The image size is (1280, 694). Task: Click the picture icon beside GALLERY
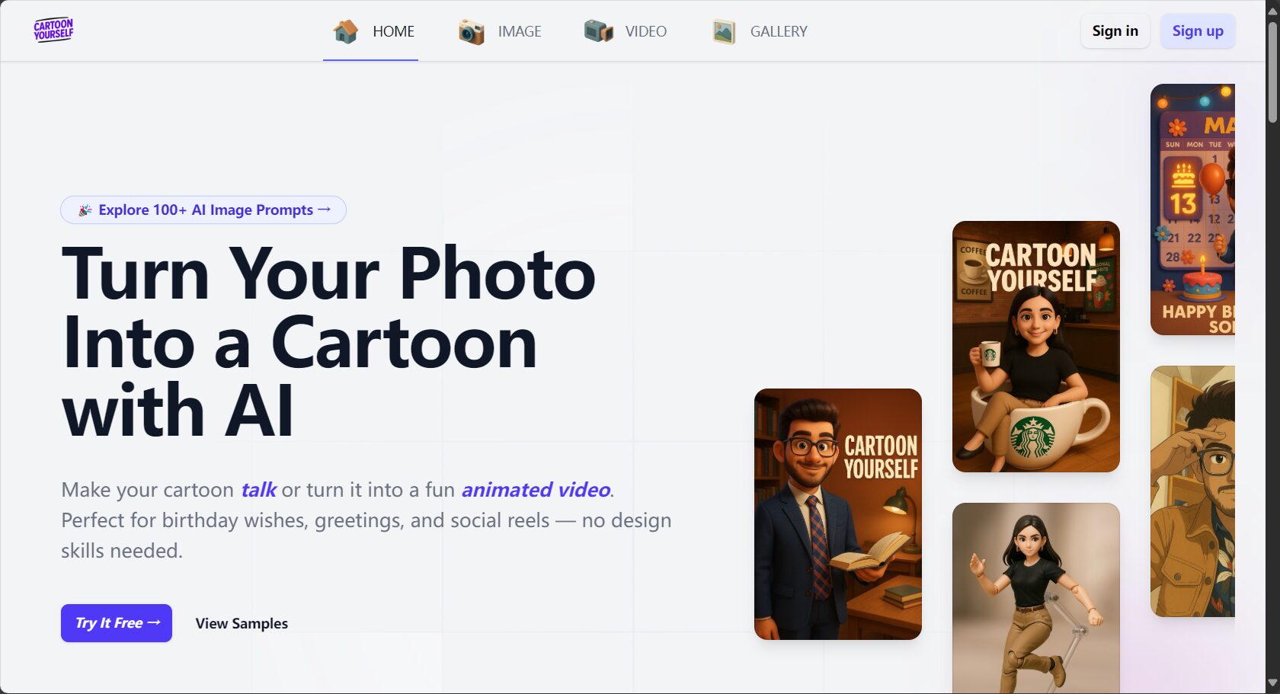(x=724, y=32)
